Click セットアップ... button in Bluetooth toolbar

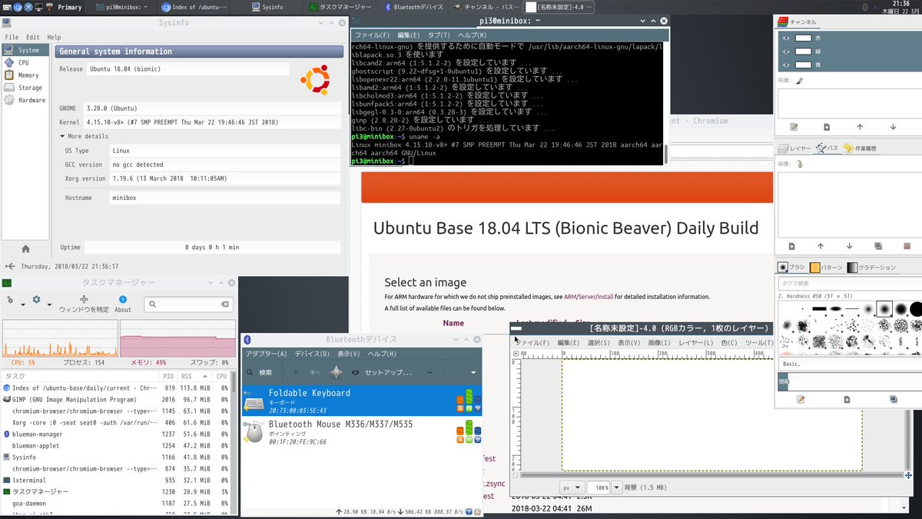click(382, 372)
